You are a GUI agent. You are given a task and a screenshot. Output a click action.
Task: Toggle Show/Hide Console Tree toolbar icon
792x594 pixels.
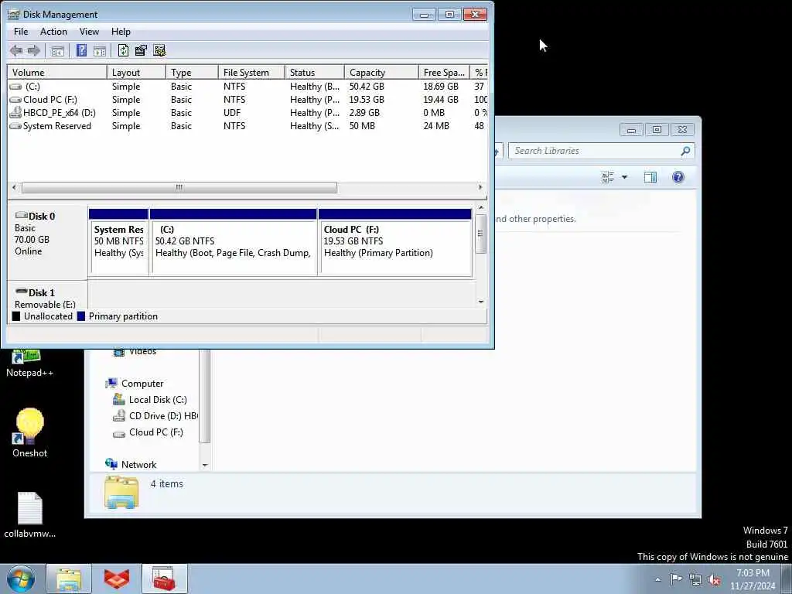click(57, 50)
